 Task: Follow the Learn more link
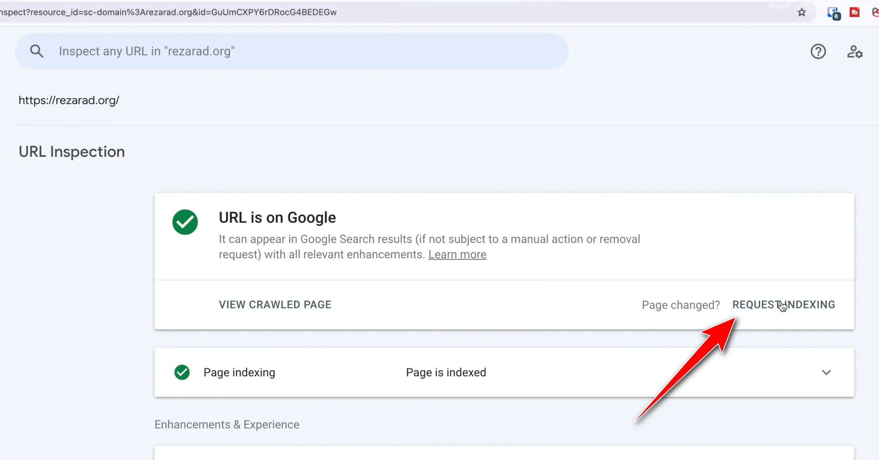457,255
